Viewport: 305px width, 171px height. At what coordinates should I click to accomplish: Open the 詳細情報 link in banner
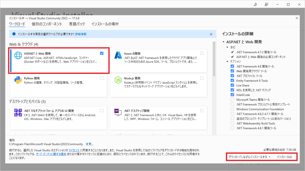point(81,34)
